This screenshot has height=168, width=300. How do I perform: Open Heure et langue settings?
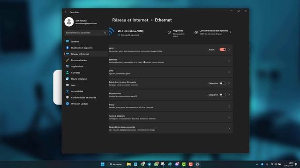pos(86,79)
